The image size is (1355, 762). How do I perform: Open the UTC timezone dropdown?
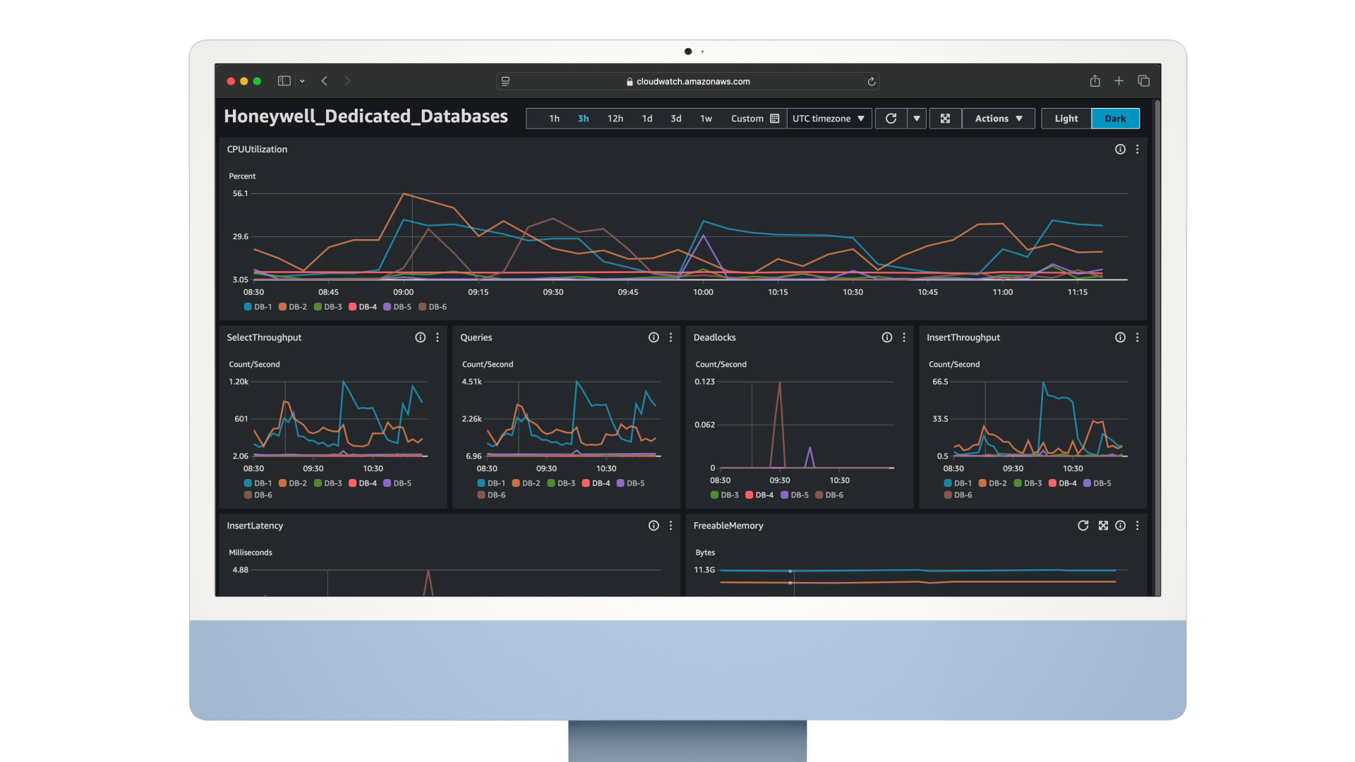pyautogui.click(x=829, y=119)
